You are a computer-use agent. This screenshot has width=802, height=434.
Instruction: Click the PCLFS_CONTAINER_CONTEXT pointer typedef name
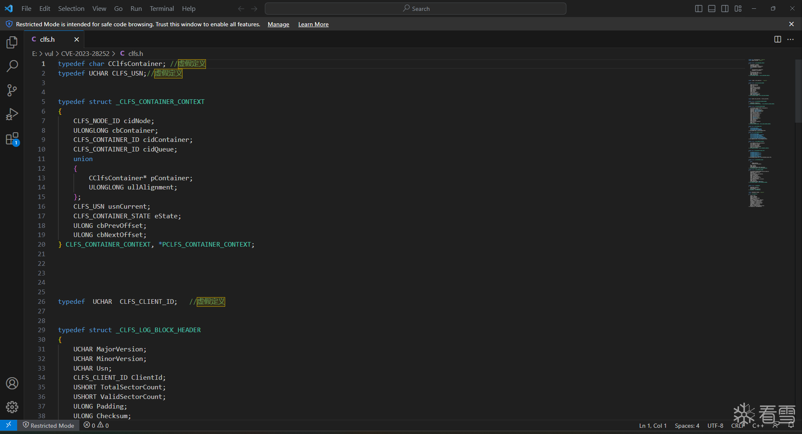[206, 245]
